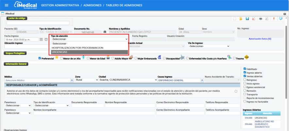
Task: Enable the Adulto Mayor checkbox
Action: coord(112,59)
